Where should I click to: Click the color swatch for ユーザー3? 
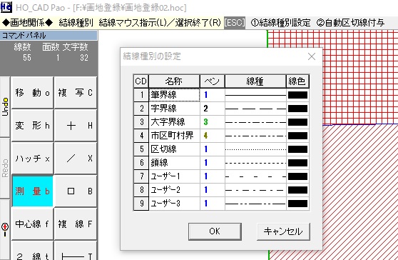[x=297, y=204]
